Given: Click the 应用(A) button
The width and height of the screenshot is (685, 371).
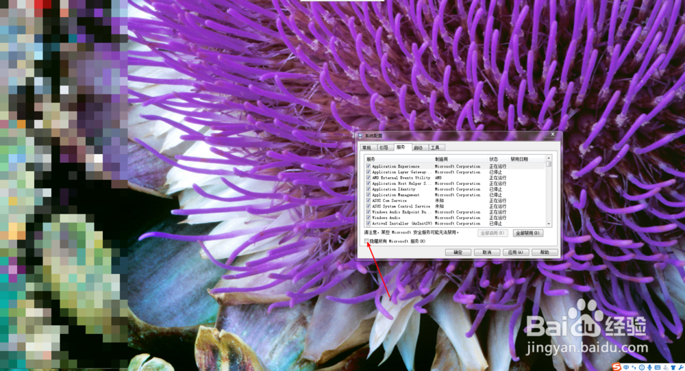Looking at the screenshot, I should tap(516, 253).
